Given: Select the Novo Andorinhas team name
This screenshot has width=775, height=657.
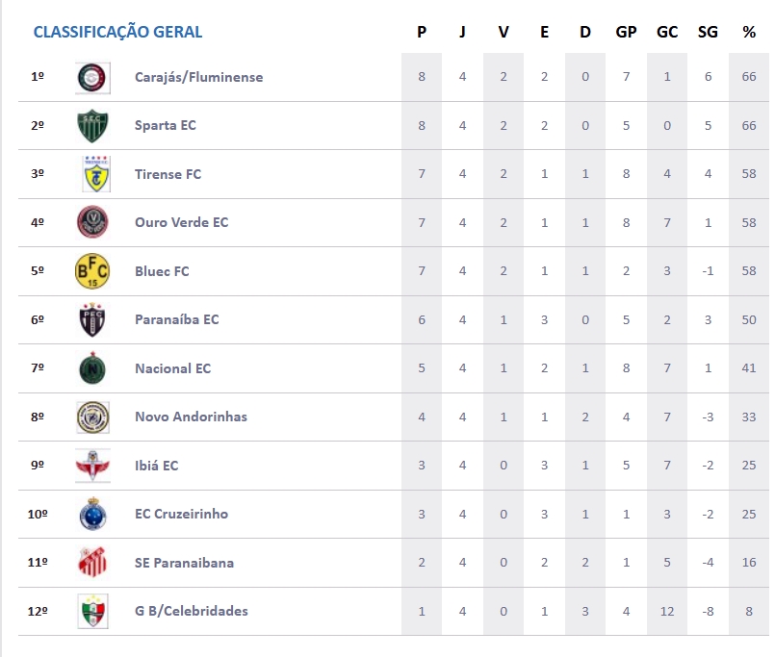Looking at the screenshot, I should (x=191, y=417).
